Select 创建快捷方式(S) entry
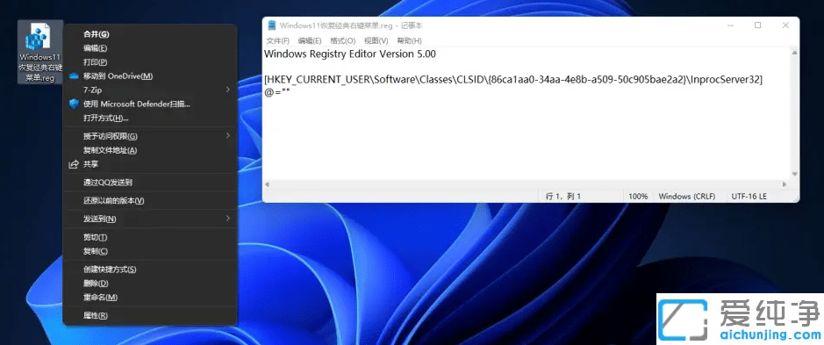The image size is (824, 345). pos(150,270)
